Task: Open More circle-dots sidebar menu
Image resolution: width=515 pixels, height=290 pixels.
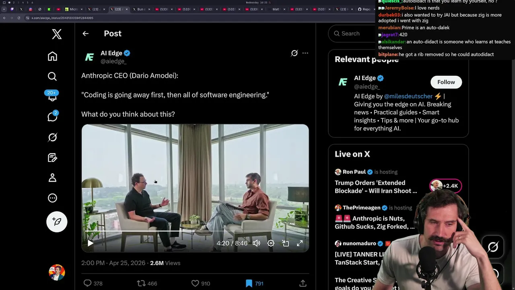Action: tap(52, 198)
